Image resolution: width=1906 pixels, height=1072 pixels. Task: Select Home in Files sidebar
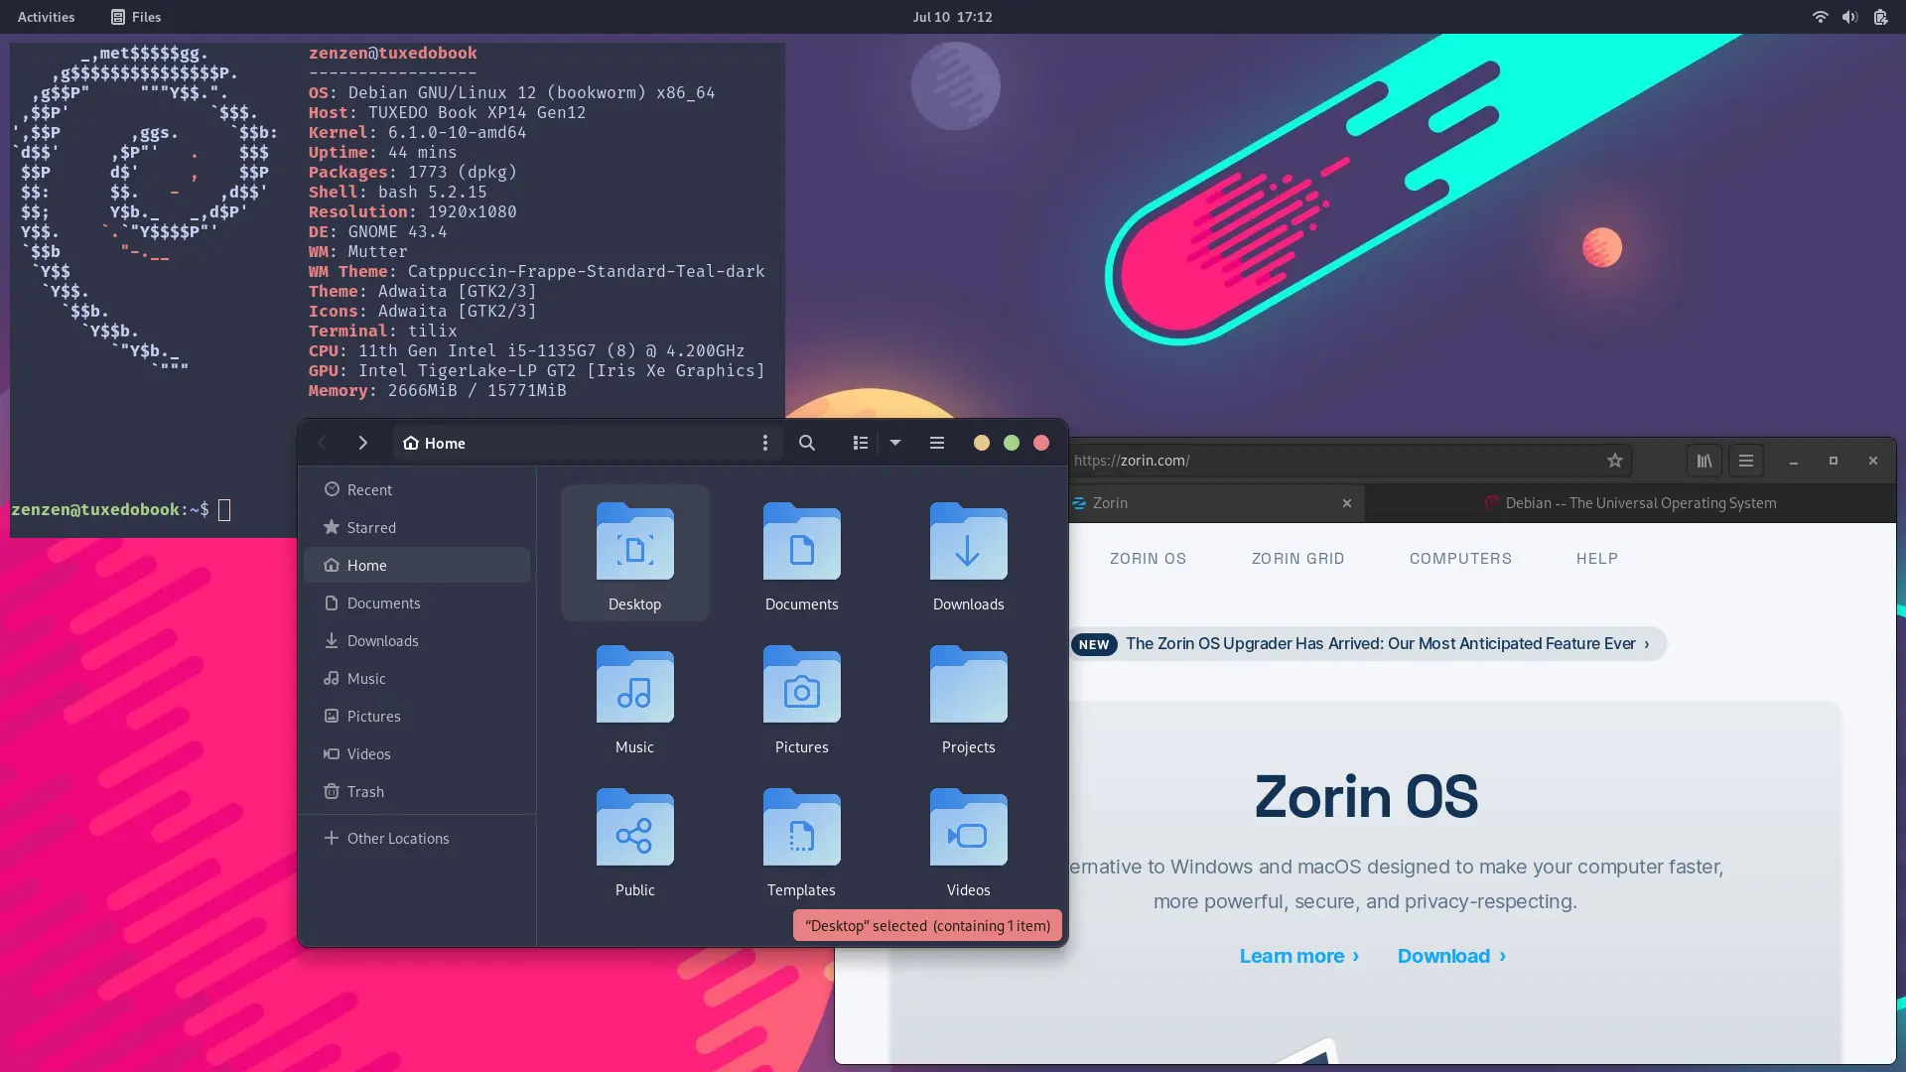[x=417, y=565]
